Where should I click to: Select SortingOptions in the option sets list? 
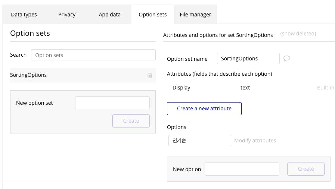(29, 75)
